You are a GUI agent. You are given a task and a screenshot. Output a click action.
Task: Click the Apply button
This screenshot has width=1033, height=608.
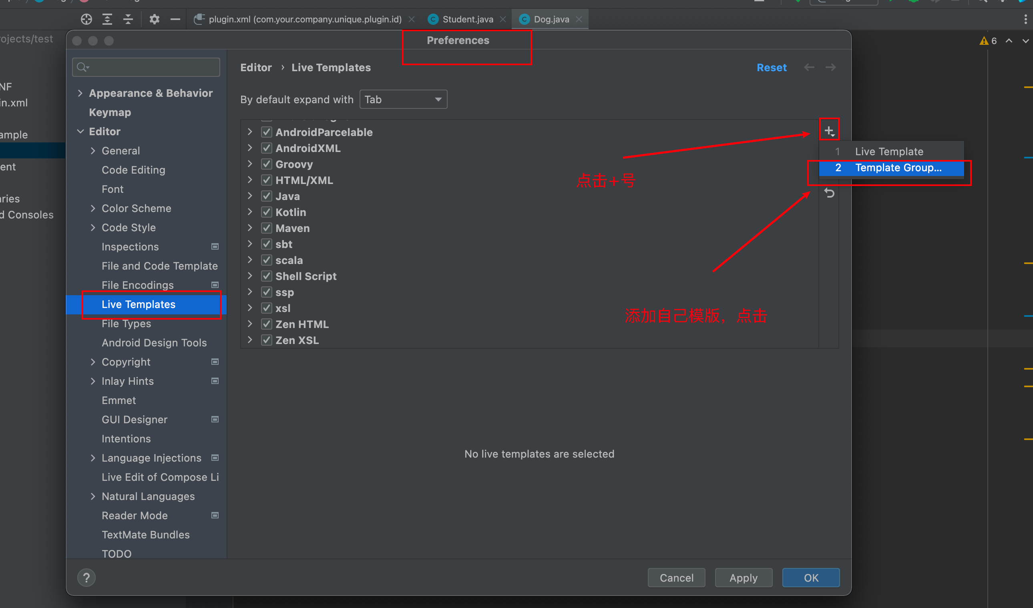click(742, 578)
